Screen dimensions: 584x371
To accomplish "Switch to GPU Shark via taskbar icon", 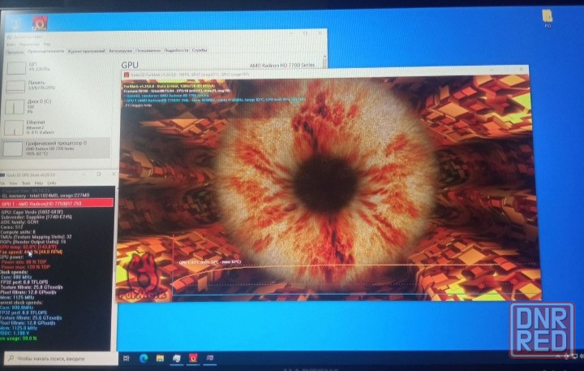I will coord(210,358).
